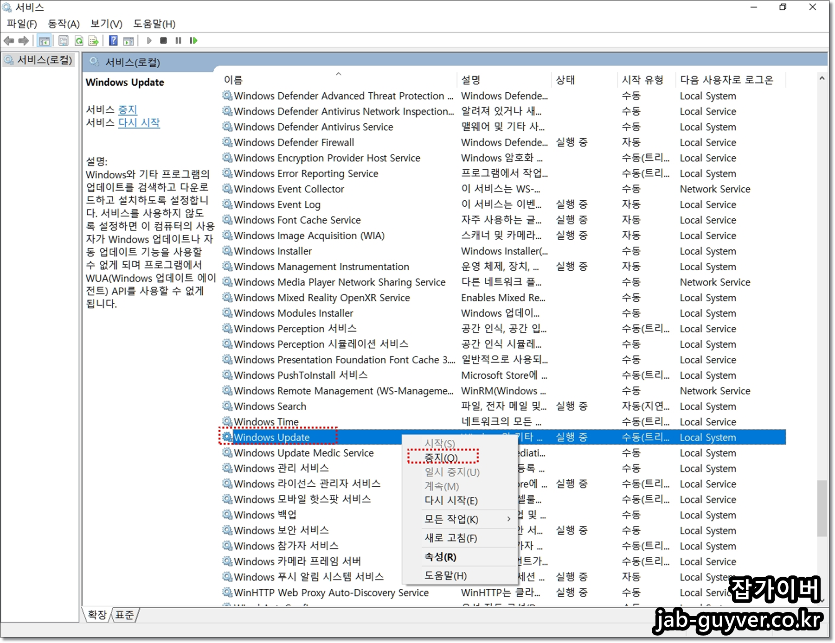Click the gear icon next to Windows Defender Firewall
The width and height of the screenshot is (835, 643).
(227, 142)
